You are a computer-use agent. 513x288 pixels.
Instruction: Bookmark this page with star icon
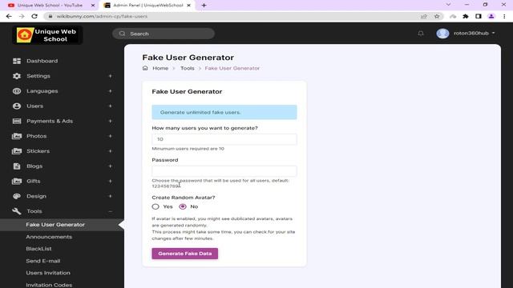click(437, 16)
